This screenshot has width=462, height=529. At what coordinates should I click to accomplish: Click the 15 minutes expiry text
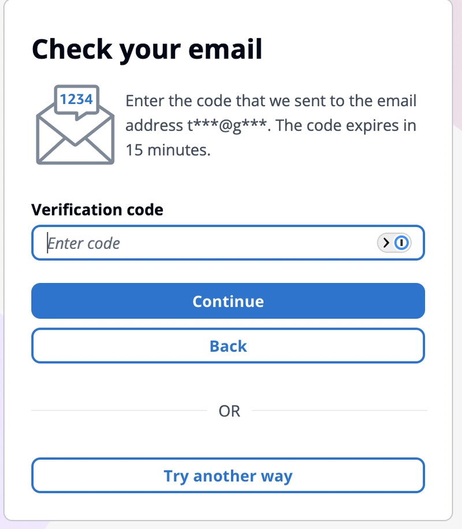167,150
